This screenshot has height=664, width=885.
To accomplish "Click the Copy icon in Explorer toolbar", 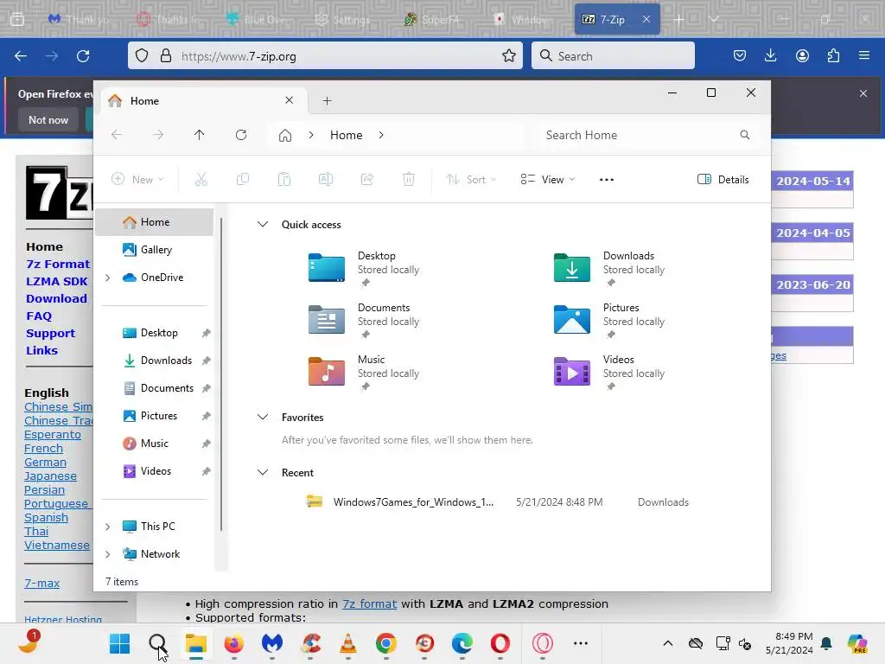I will pos(243,180).
